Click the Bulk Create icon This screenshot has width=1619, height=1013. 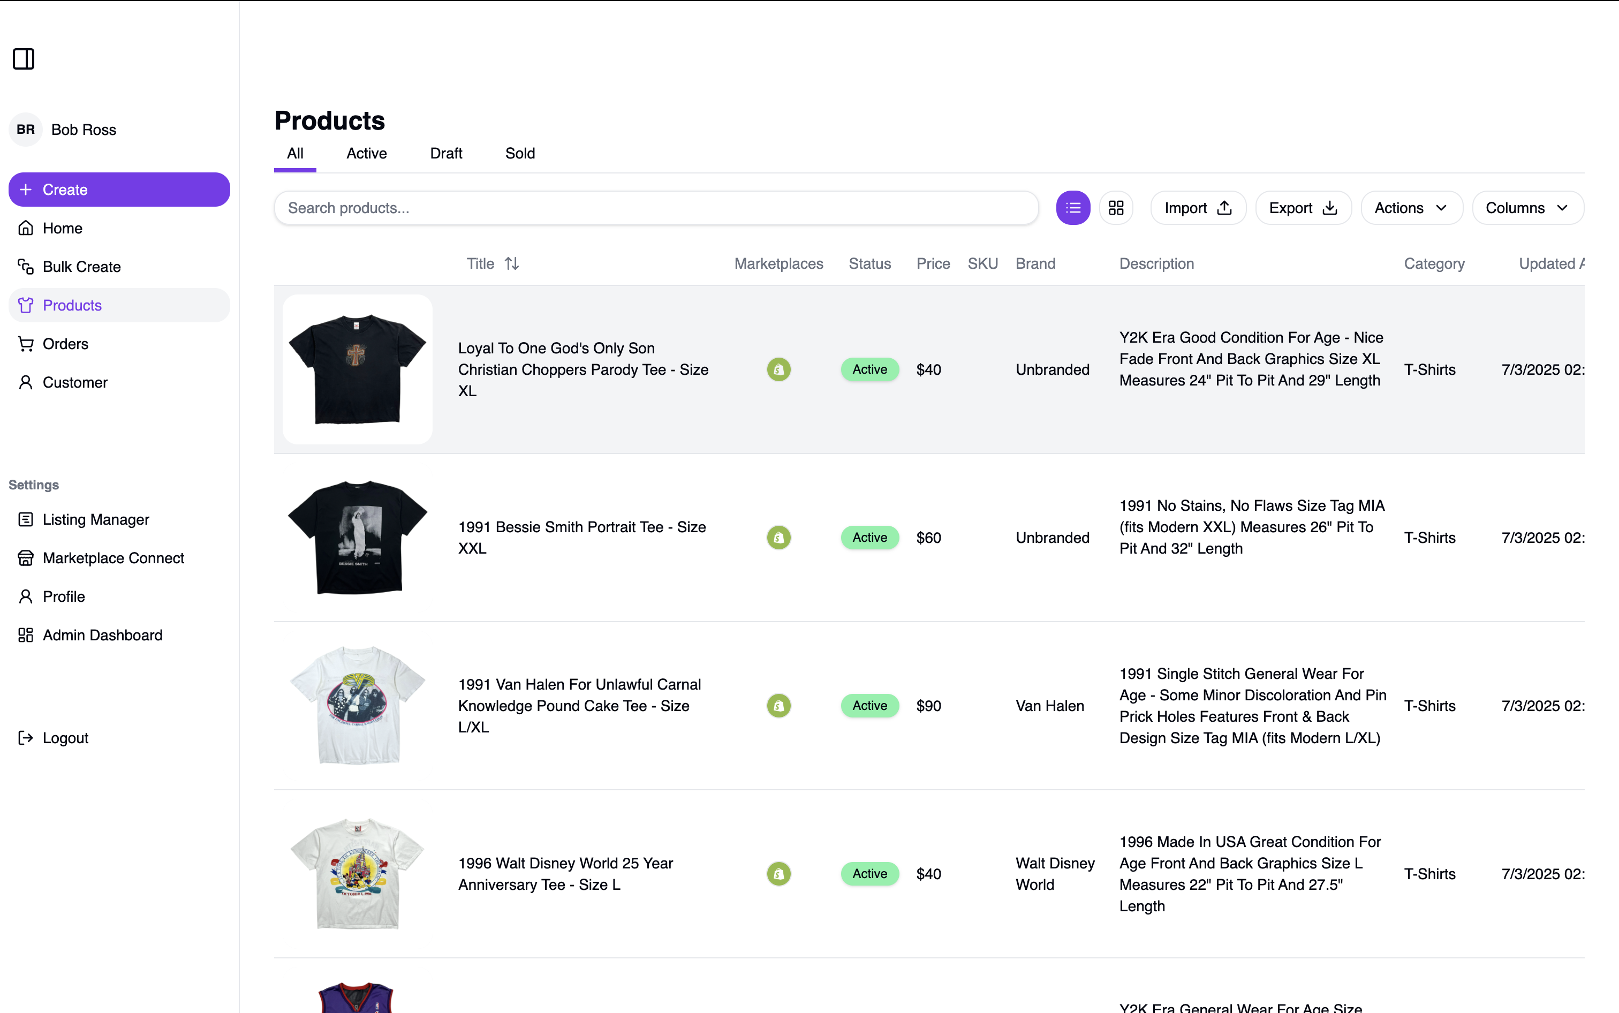[x=26, y=267]
